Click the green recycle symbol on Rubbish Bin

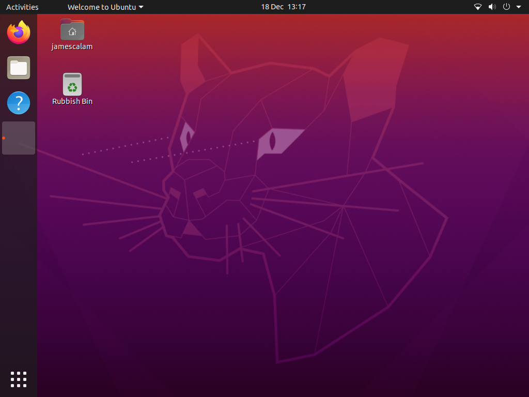click(x=72, y=86)
